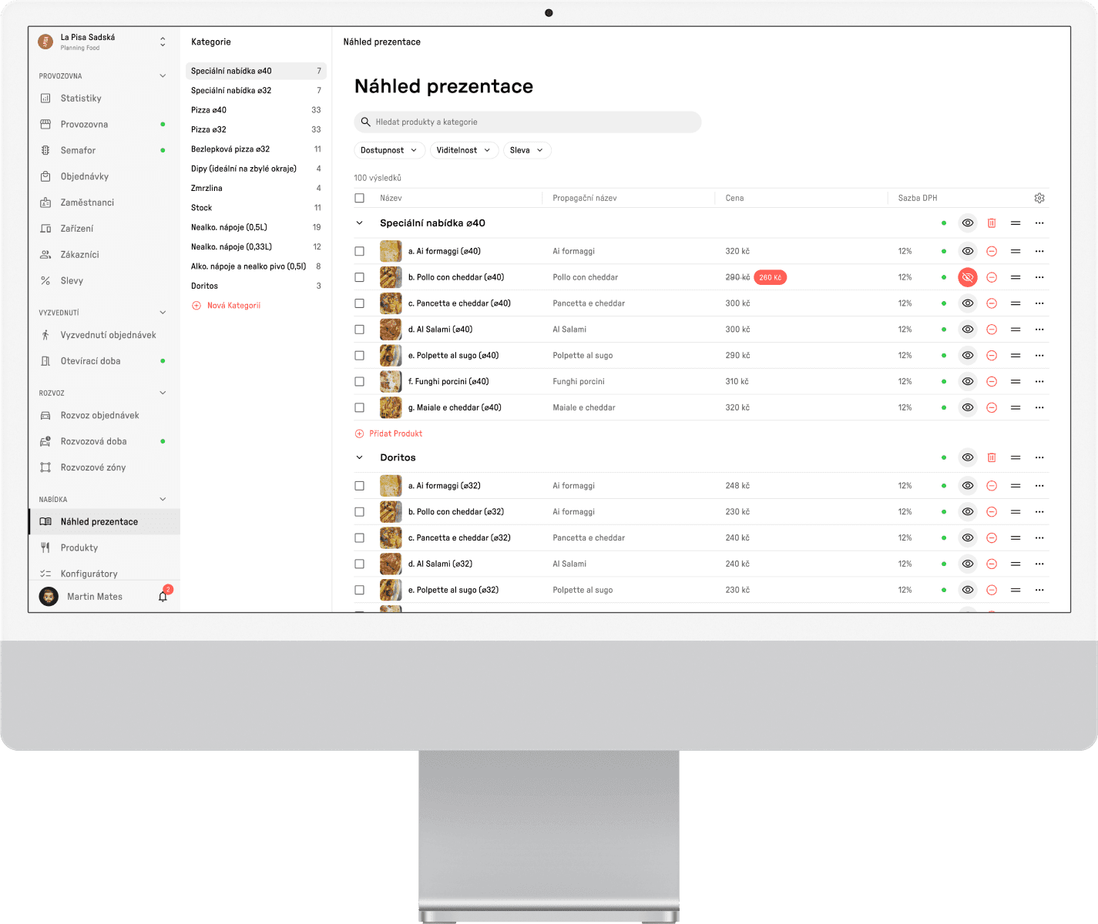Open the Dostupnost filter dropdown
1098x924 pixels.
(x=389, y=150)
